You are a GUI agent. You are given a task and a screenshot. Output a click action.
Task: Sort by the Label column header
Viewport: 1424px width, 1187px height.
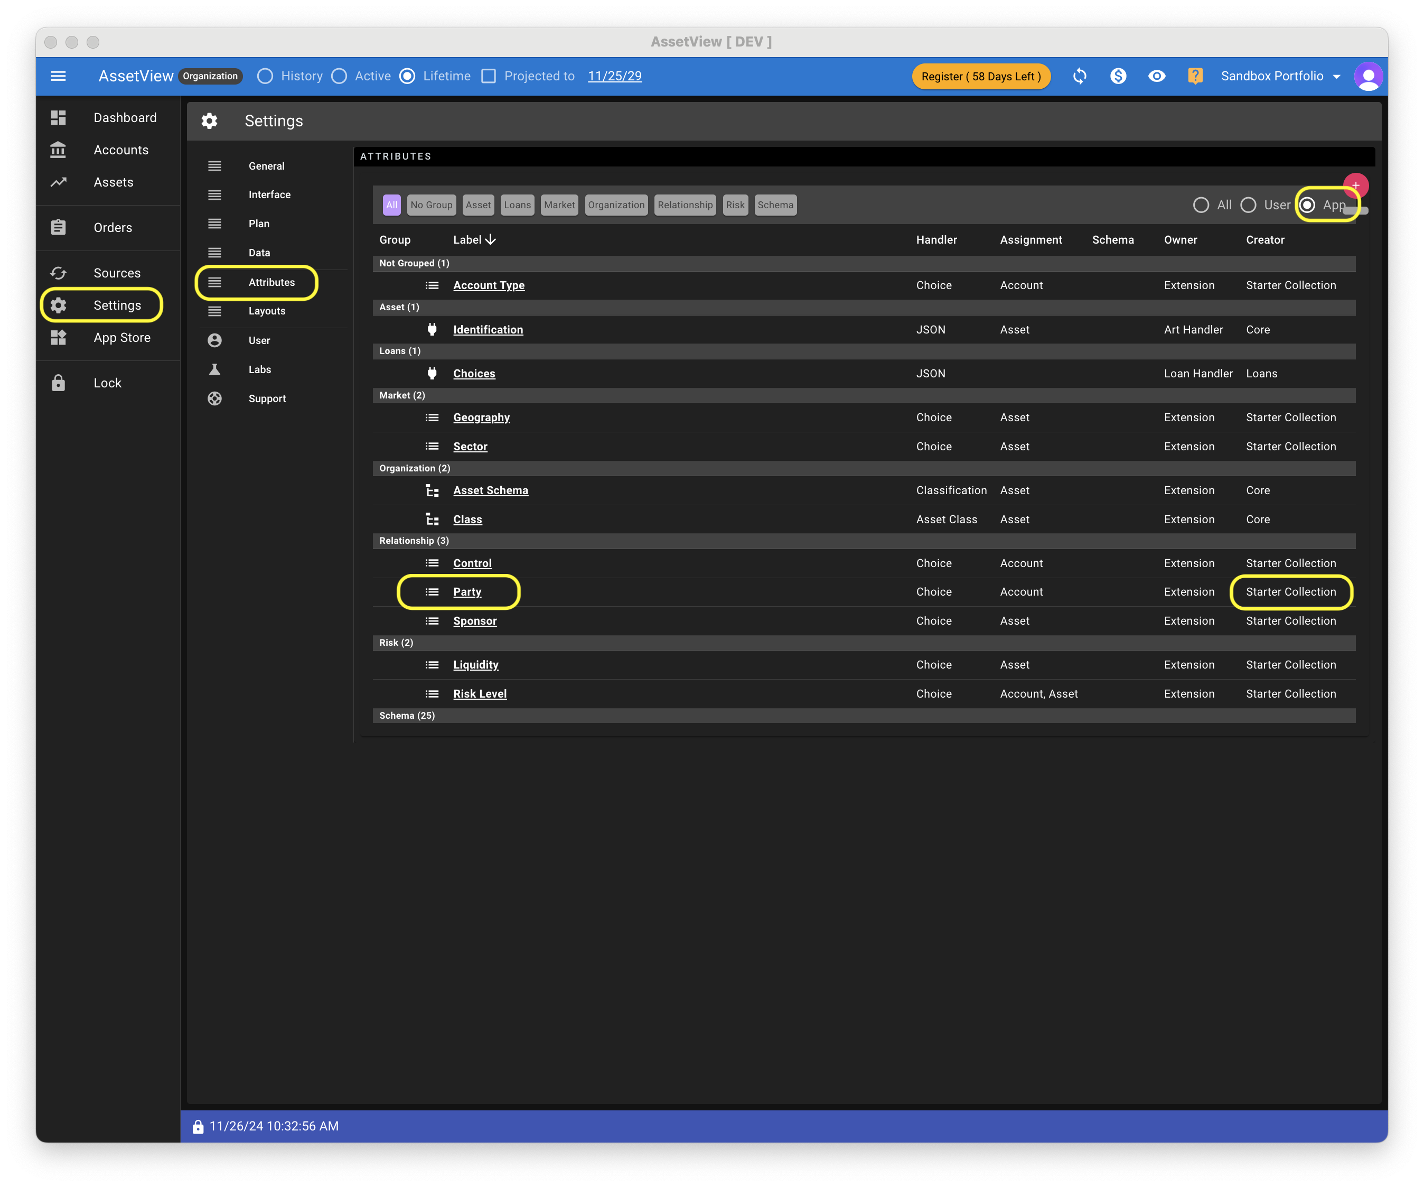tap(474, 239)
